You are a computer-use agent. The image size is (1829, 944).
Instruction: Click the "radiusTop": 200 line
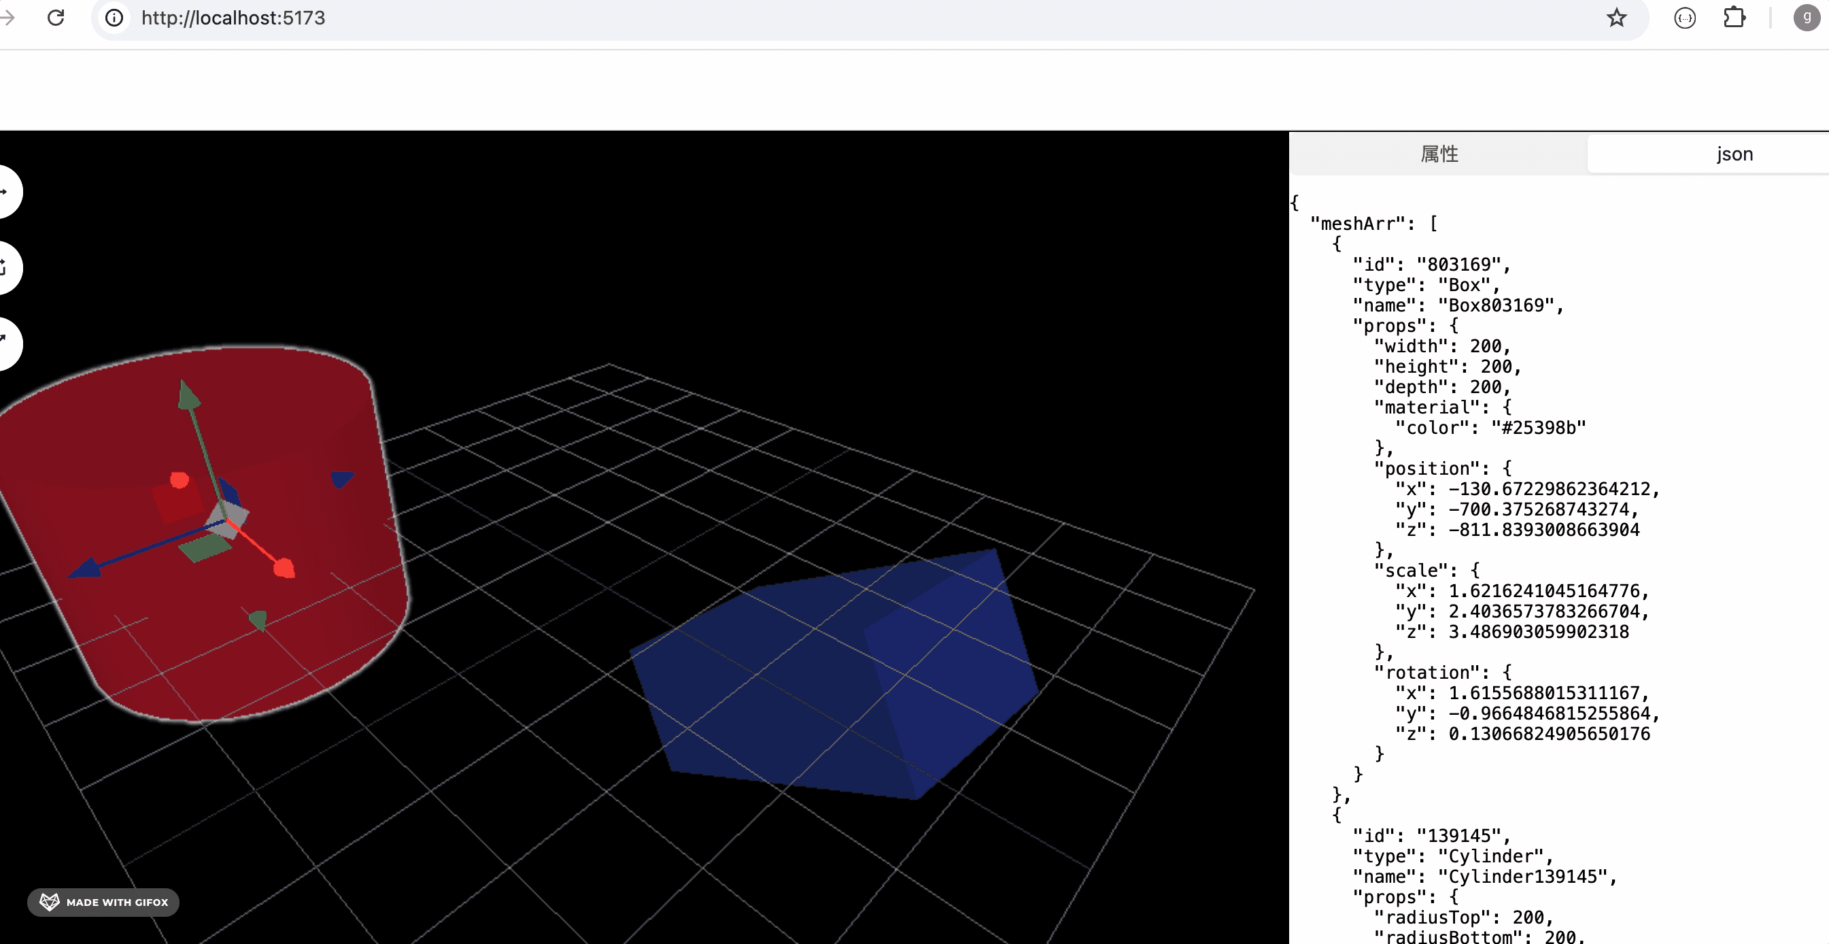(x=1463, y=917)
